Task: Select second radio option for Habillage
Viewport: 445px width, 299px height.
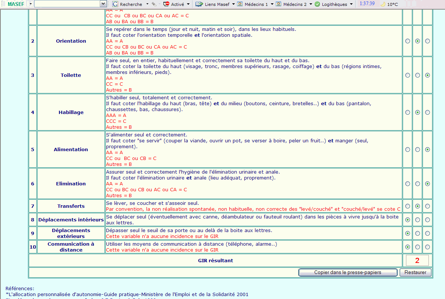Action: (x=417, y=113)
